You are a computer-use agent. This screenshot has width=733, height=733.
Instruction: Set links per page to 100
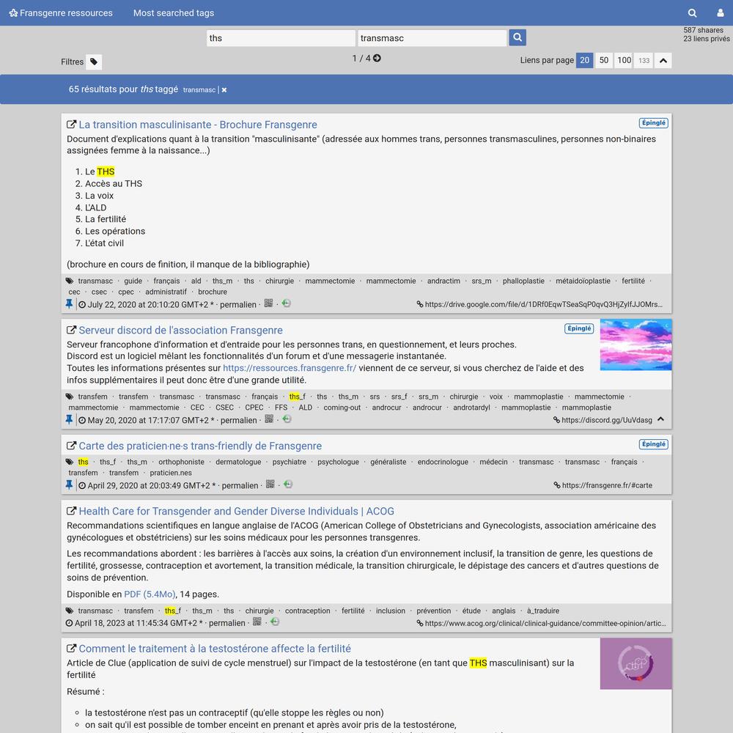(624, 60)
